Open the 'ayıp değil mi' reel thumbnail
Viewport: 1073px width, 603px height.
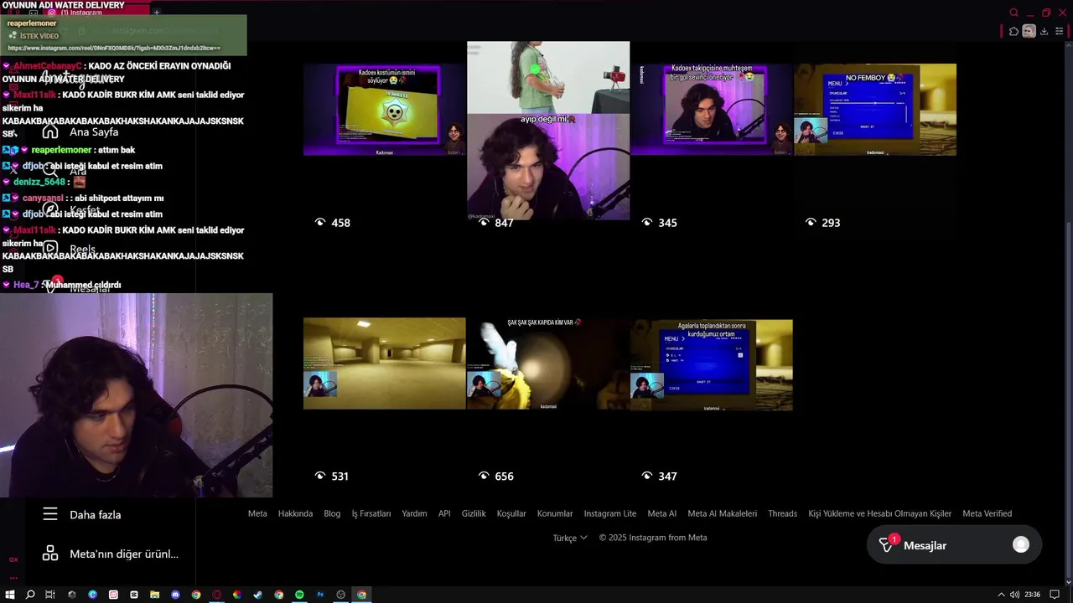click(548, 131)
